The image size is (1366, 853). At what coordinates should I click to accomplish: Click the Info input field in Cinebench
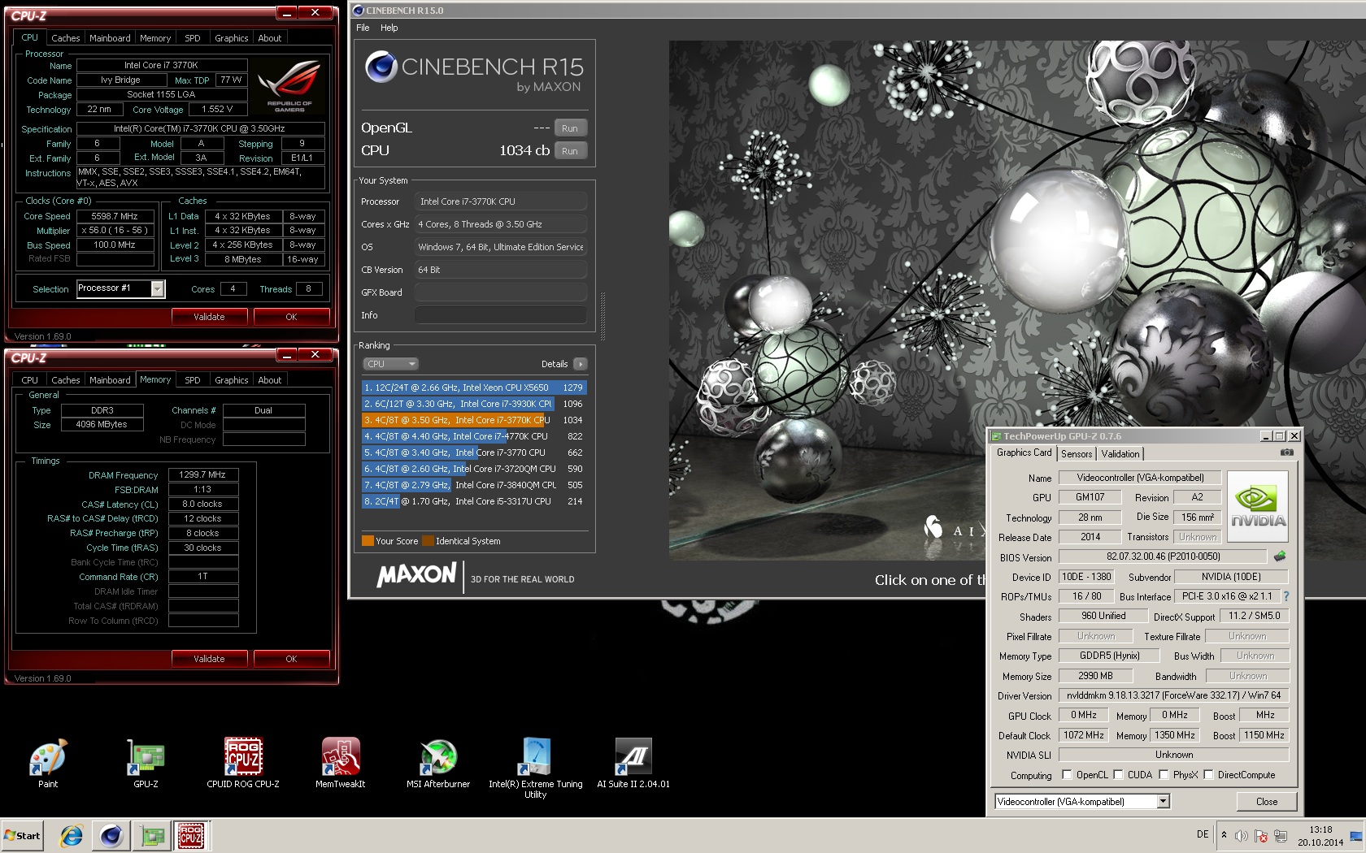pyautogui.click(x=501, y=315)
